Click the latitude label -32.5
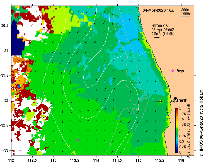 pyautogui.click(x=4, y=125)
